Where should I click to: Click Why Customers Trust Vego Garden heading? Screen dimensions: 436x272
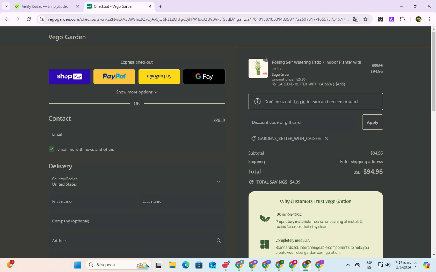(315, 202)
